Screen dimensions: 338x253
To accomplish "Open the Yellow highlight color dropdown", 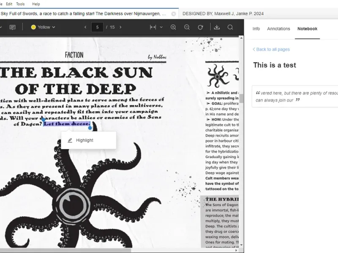I will click(43, 27).
